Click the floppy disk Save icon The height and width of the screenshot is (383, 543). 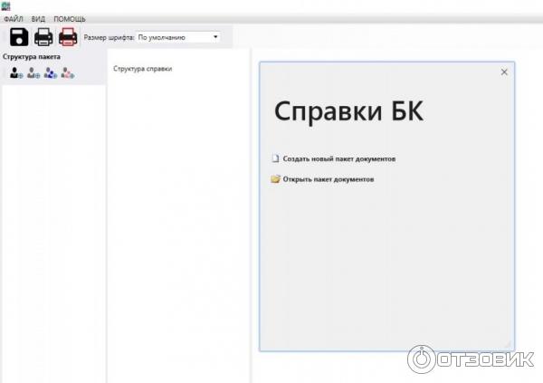coord(19,37)
